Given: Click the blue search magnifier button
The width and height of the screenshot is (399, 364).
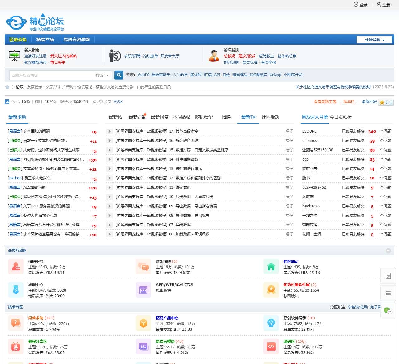Looking at the screenshot, I should (119, 75).
